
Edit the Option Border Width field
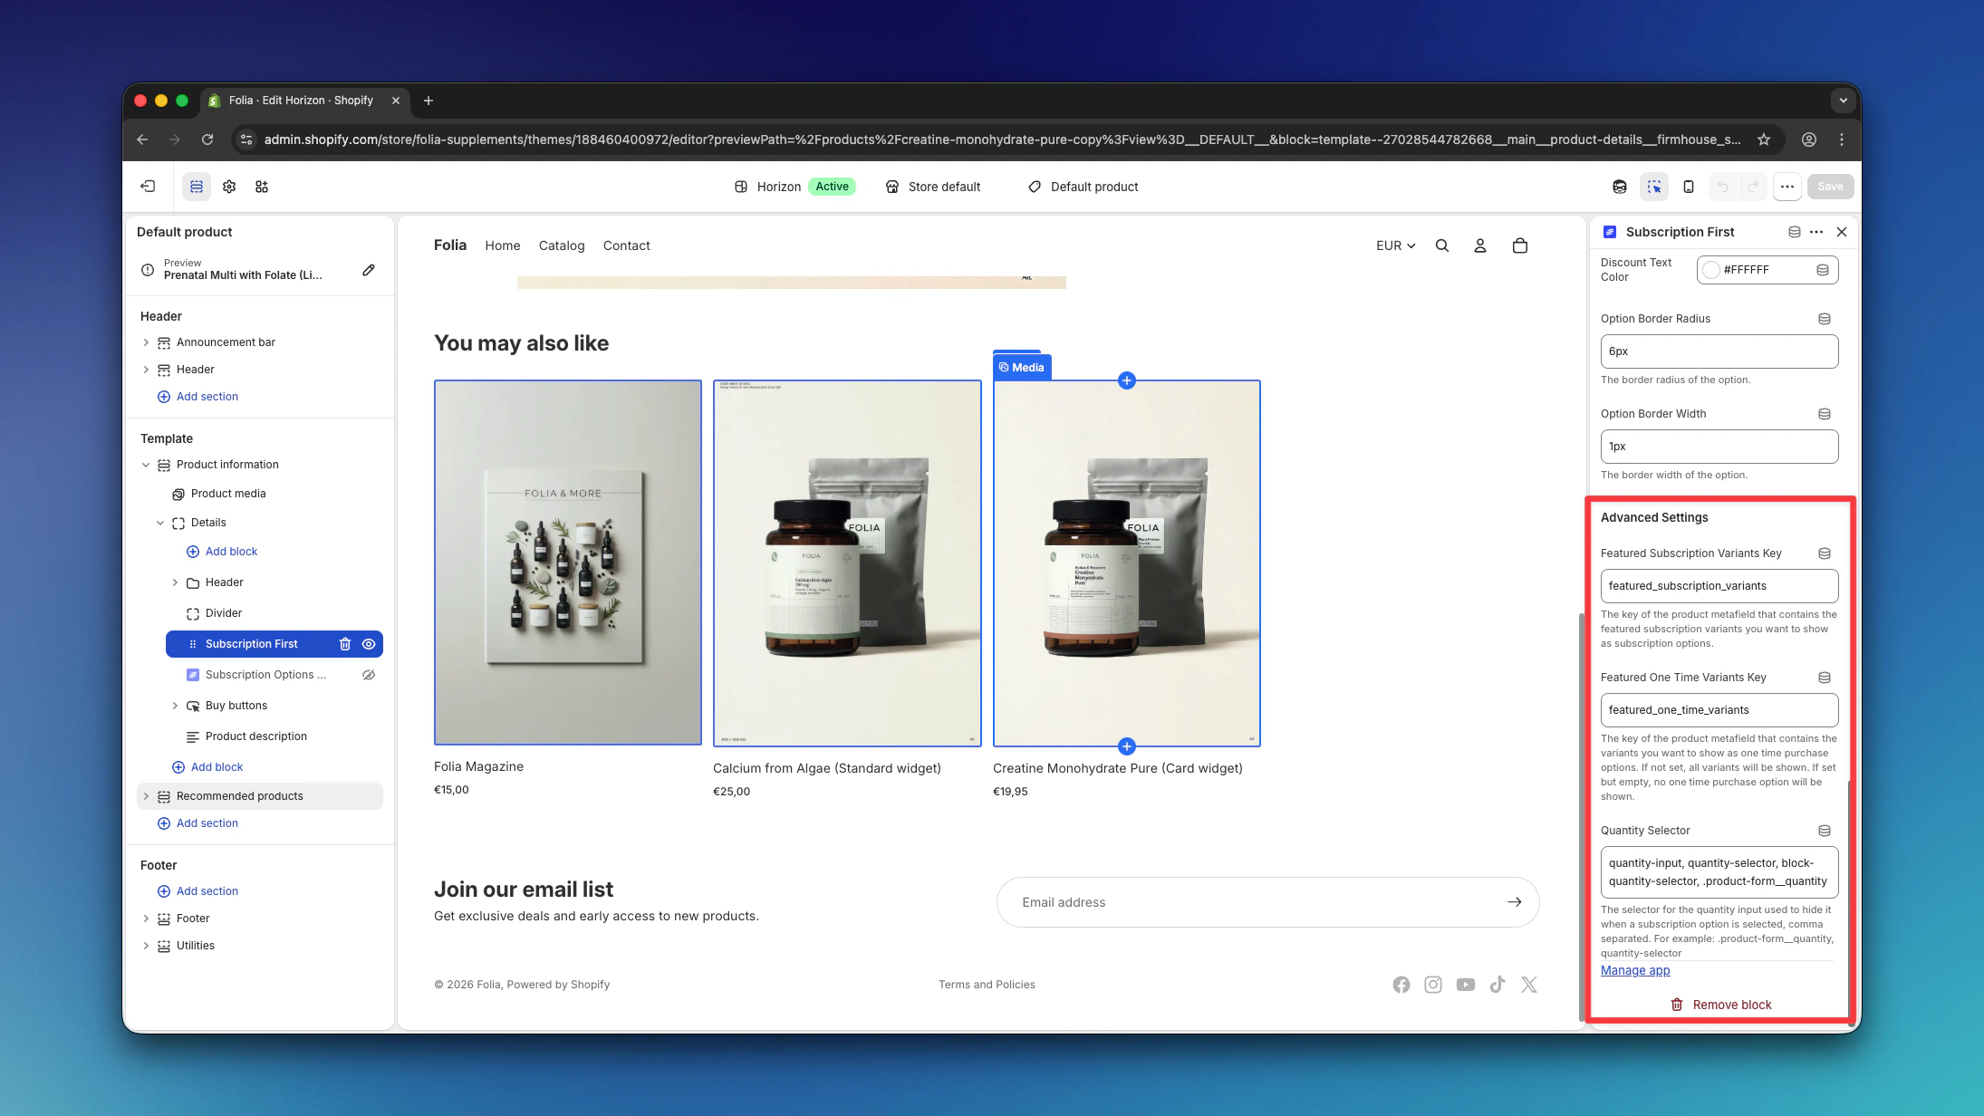pos(1719,447)
